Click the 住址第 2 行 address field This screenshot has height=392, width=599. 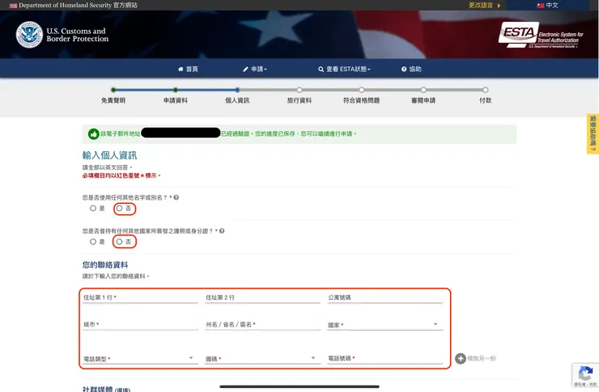(262, 297)
